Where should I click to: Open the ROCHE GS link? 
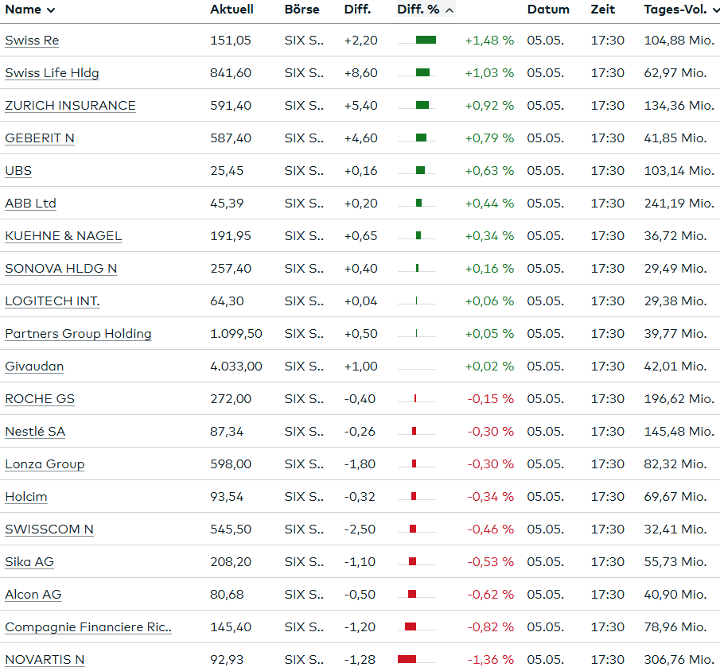tap(40, 399)
